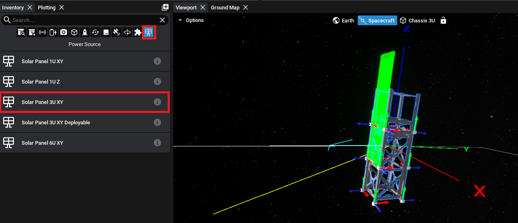Click the circuit chip category icon

[x=106, y=32]
